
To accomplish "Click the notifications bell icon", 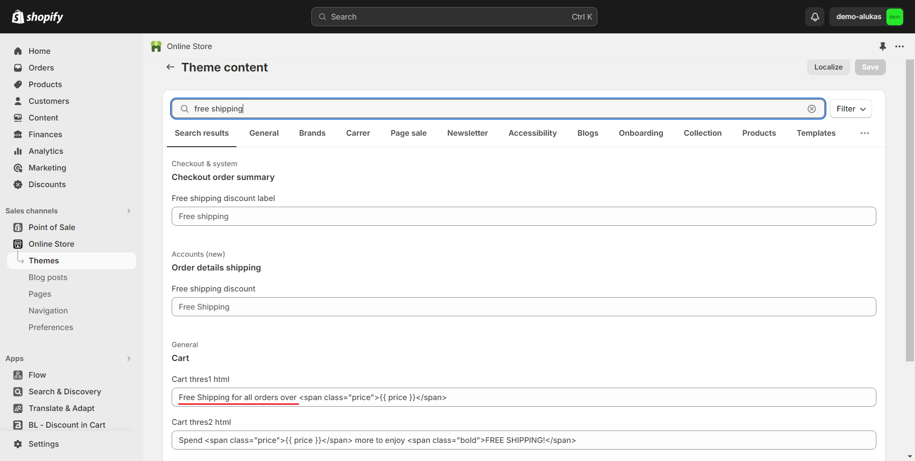I will [815, 17].
